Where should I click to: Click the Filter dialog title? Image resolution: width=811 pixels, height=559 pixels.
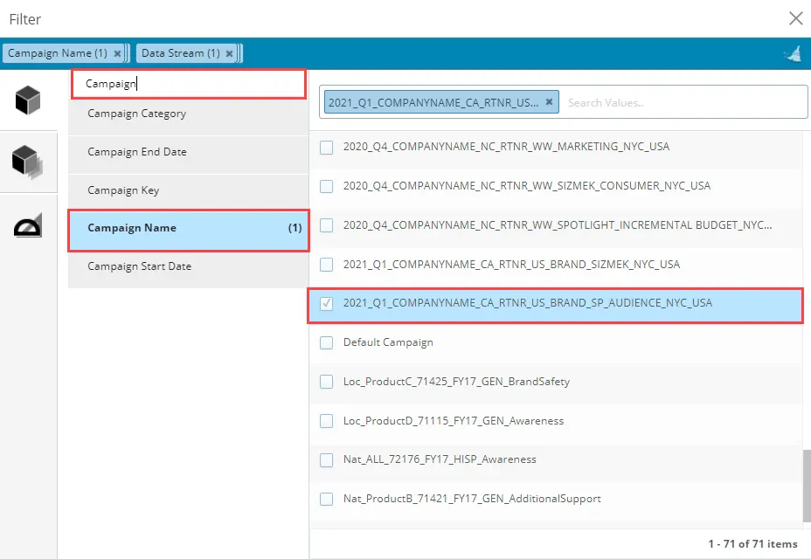pos(24,19)
